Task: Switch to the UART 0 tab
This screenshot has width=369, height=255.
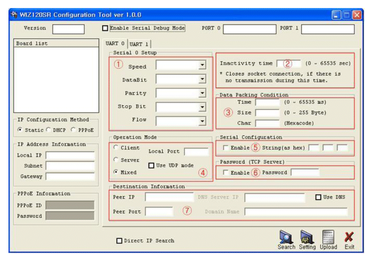Action: (115, 44)
